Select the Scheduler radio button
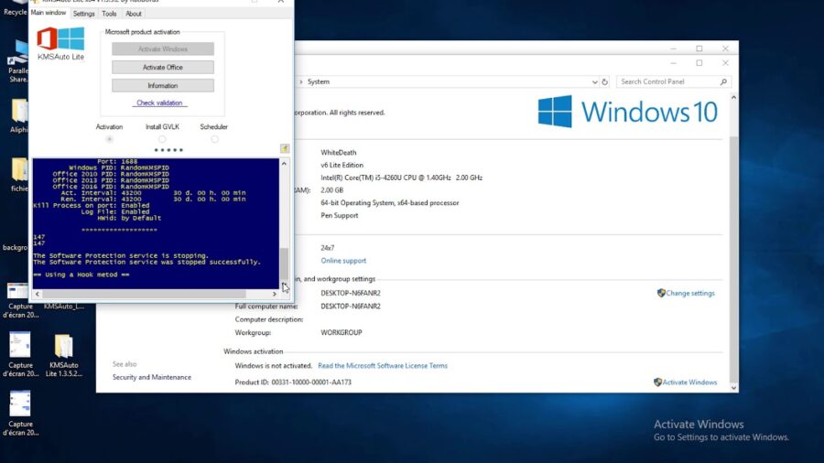This screenshot has height=463, width=824. pos(214,139)
